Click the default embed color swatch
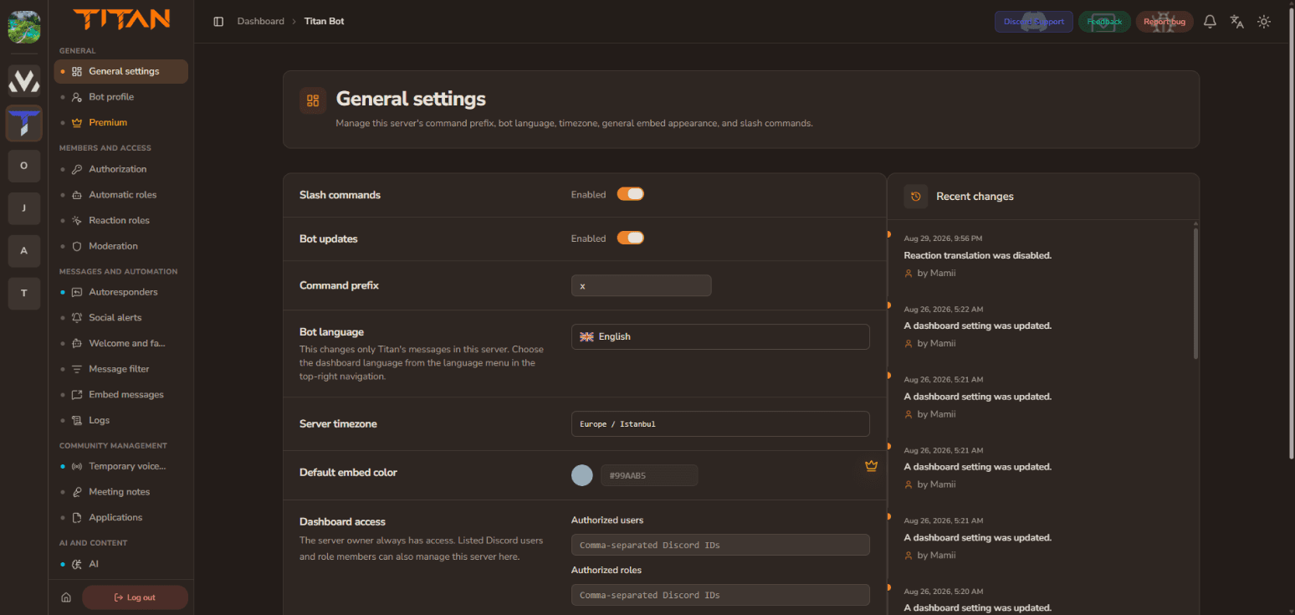The image size is (1295, 615). (x=582, y=475)
